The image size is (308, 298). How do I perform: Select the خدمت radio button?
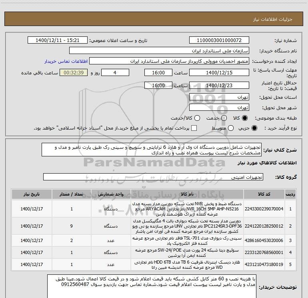click(224, 118)
